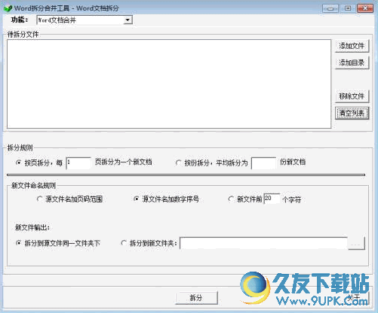This screenshot has width=378, height=313.
Task: Click the application icon in title bar
Action: click(x=8, y=8)
